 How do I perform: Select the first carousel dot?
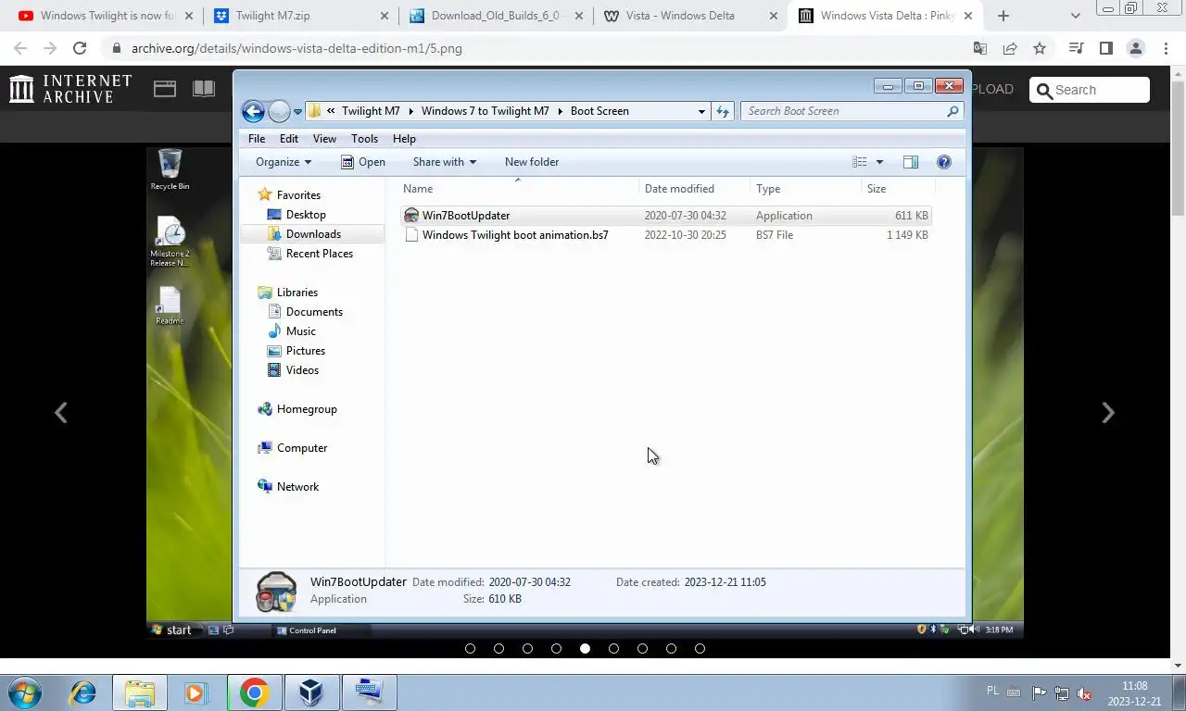470,649
